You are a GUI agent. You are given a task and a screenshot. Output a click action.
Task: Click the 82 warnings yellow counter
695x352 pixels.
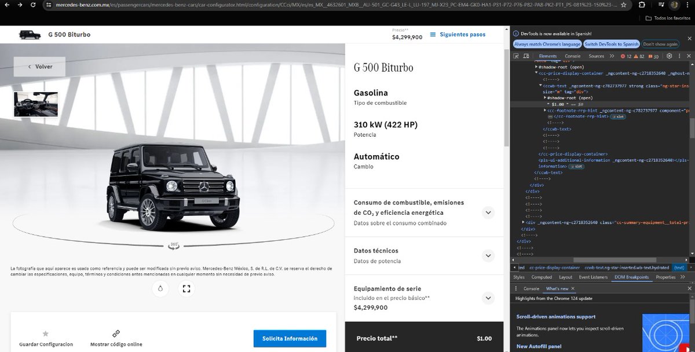(x=640, y=56)
